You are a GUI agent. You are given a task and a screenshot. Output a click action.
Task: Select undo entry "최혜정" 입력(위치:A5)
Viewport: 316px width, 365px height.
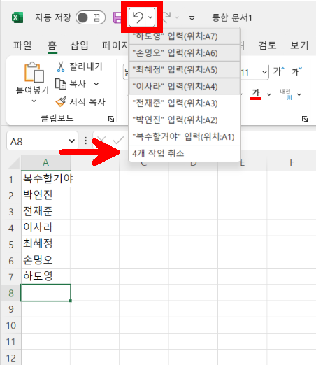click(x=185, y=70)
